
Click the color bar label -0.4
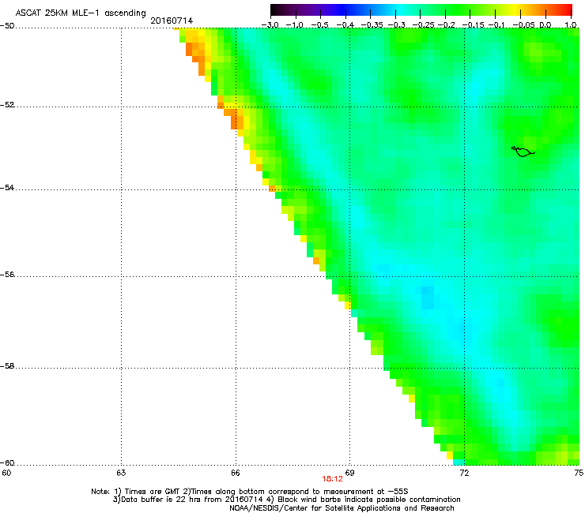click(345, 25)
